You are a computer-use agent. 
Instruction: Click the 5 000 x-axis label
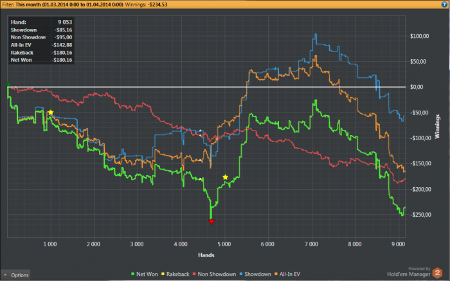pyautogui.click(x=224, y=244)
